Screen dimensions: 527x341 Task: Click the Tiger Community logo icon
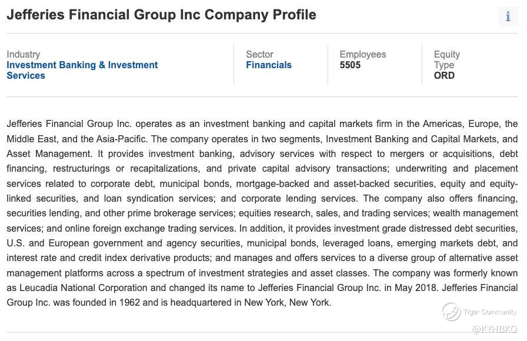click(x=451, y=312)
